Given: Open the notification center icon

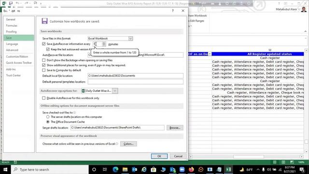Looking at the screenshot, I should pyautogui.click(x=302, y=170).
